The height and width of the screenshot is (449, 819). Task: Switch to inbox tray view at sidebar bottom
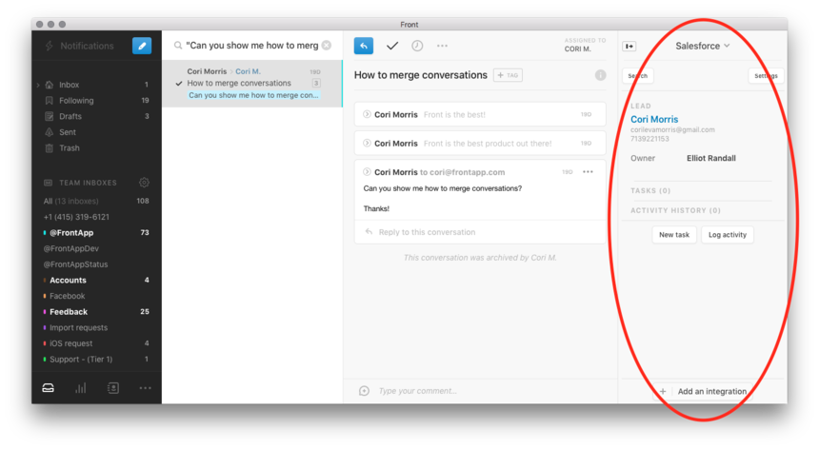(48, 388)
